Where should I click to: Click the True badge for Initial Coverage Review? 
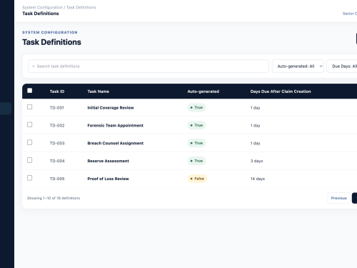pyautogui.click(x=196, y=107)
